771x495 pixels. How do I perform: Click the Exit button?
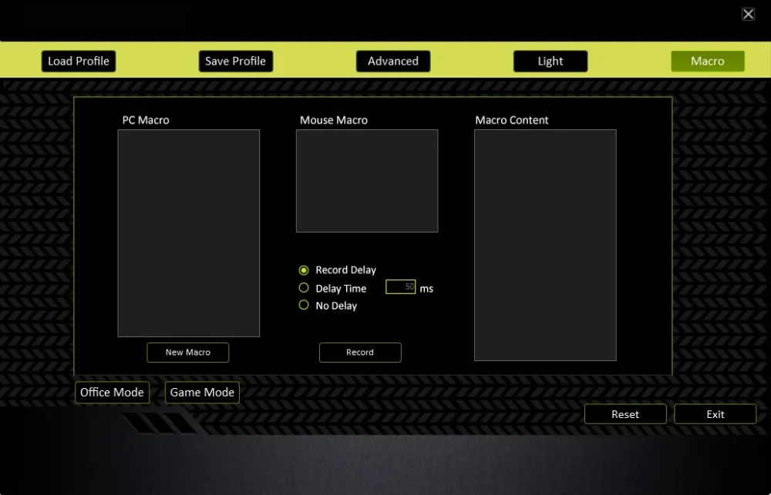pos(715,414)
